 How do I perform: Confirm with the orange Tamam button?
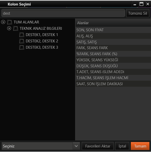tap(140, 146)
